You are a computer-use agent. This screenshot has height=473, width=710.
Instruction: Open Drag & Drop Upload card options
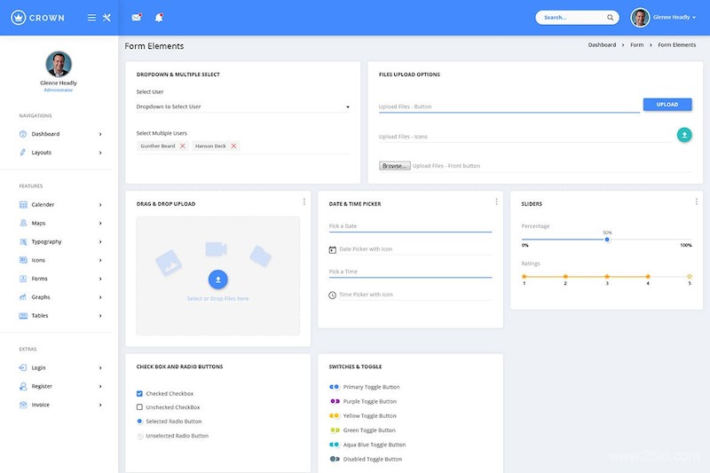304,201
